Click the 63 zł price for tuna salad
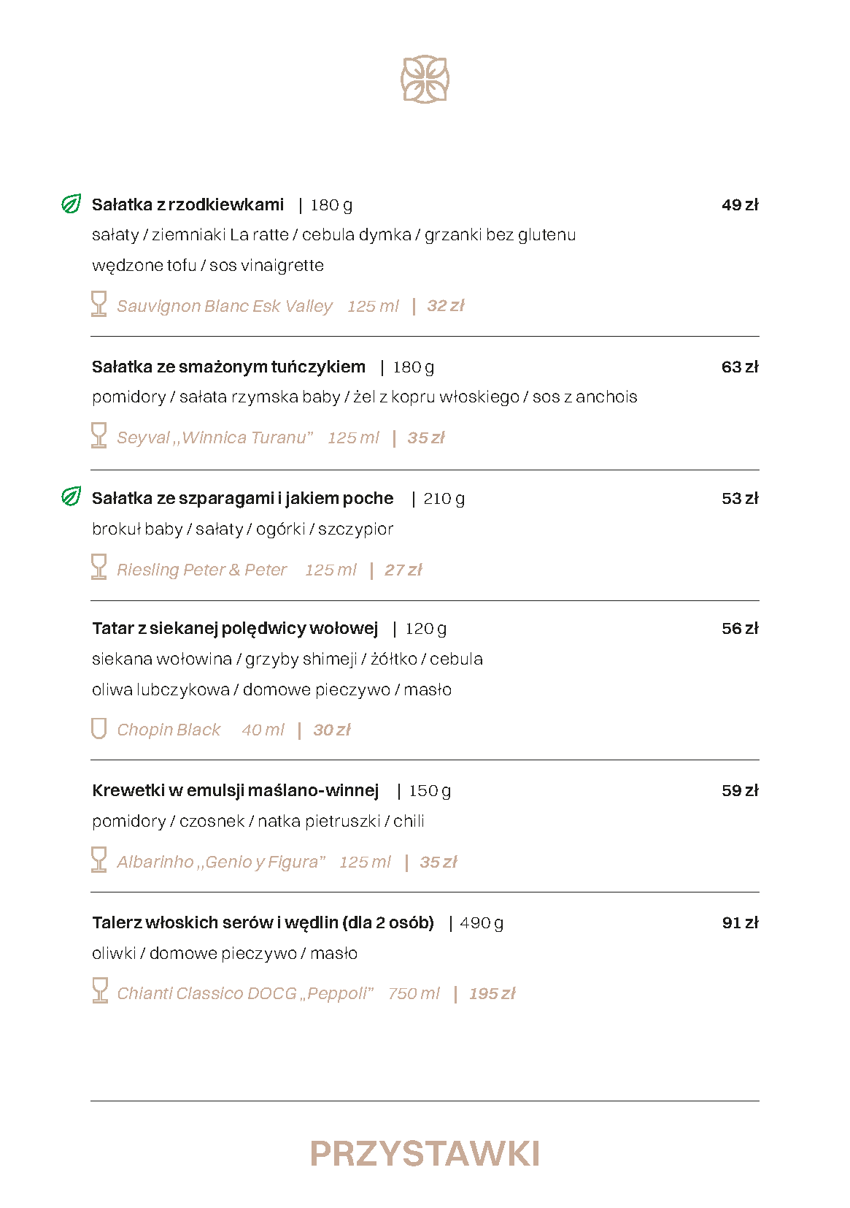Image resolution: width=850 pixels, height=1208 pixels. [x=740, y=367]
